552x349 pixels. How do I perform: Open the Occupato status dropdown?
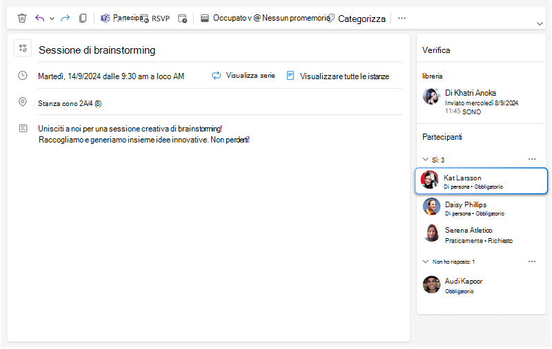click(x=226, y=18)
